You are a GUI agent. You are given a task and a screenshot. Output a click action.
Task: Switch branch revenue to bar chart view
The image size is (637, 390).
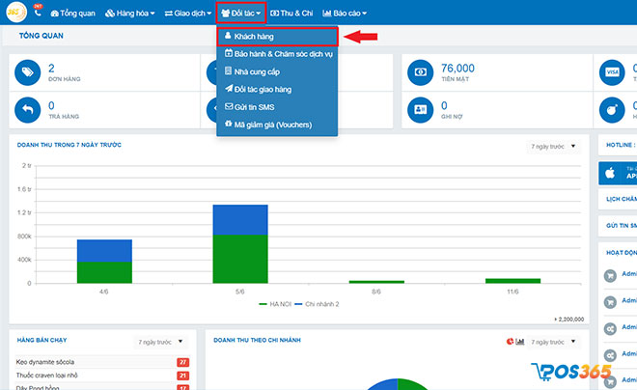click(x=520, y=342)
